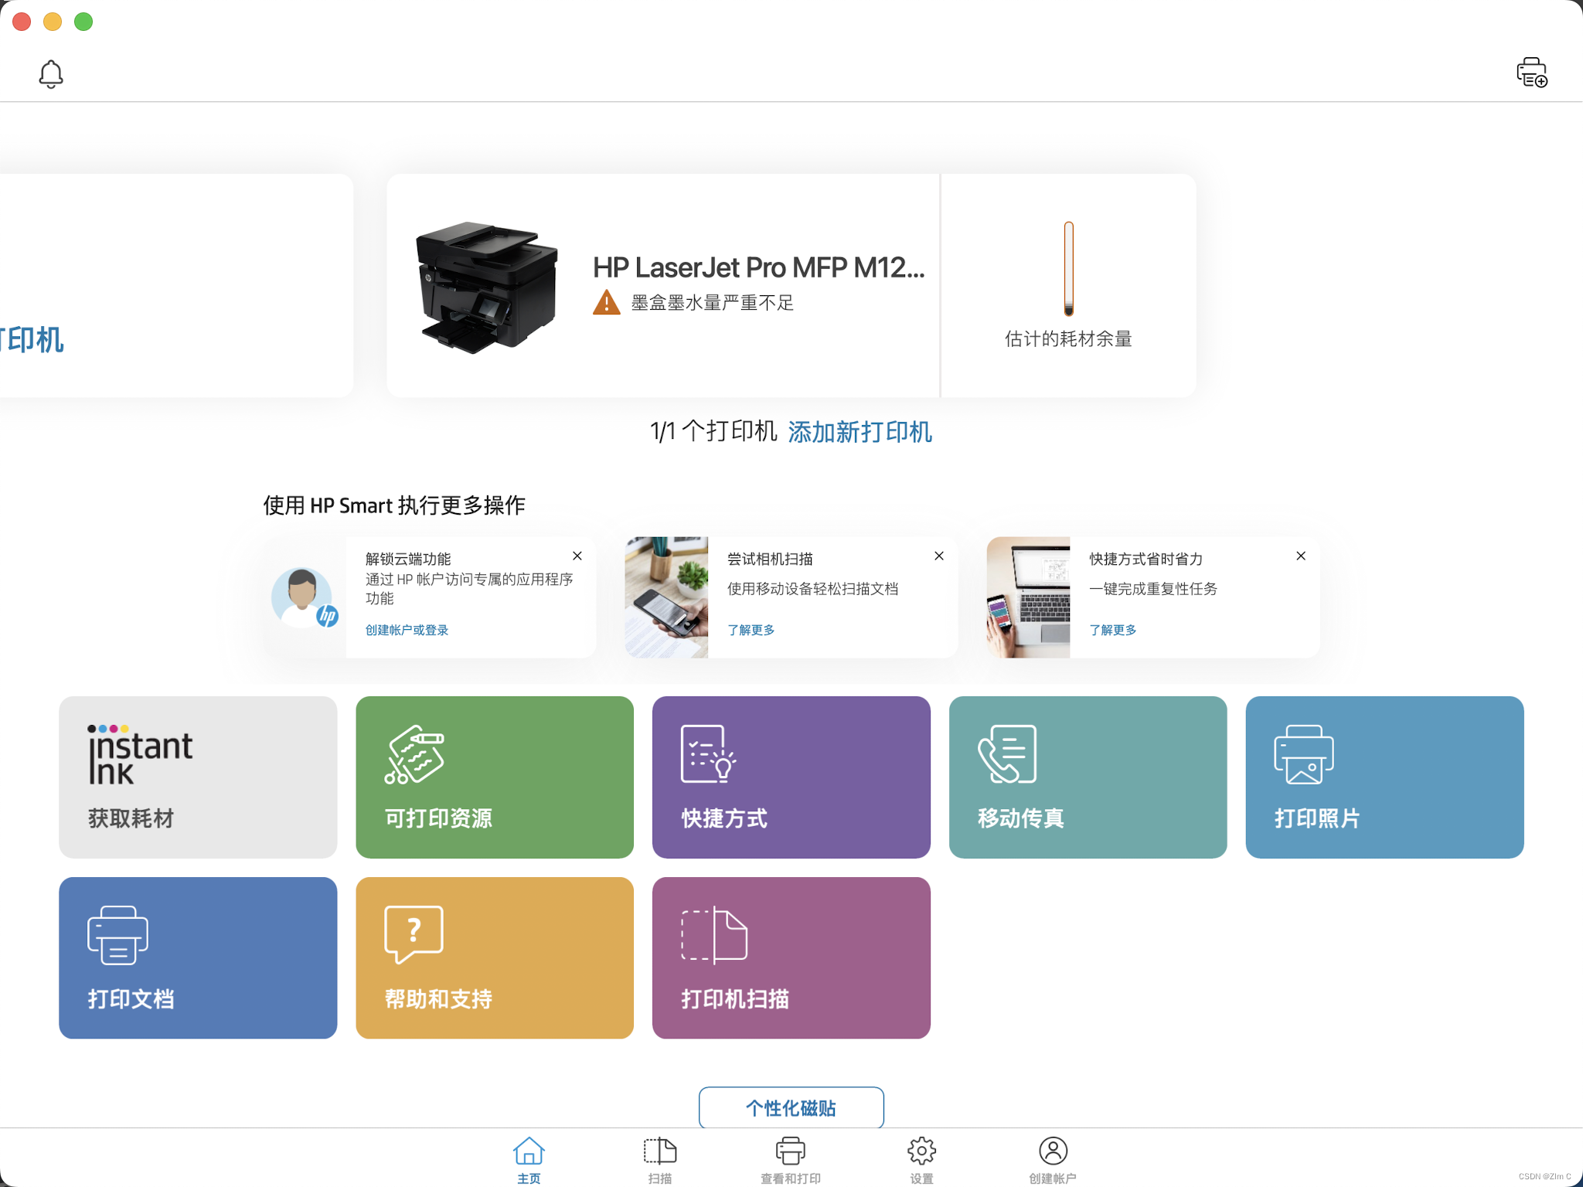Dismiss the 快捷方式省时省力 card
The width and height of the screenshot is (1583, 1187).
[x=1301, y=556]
